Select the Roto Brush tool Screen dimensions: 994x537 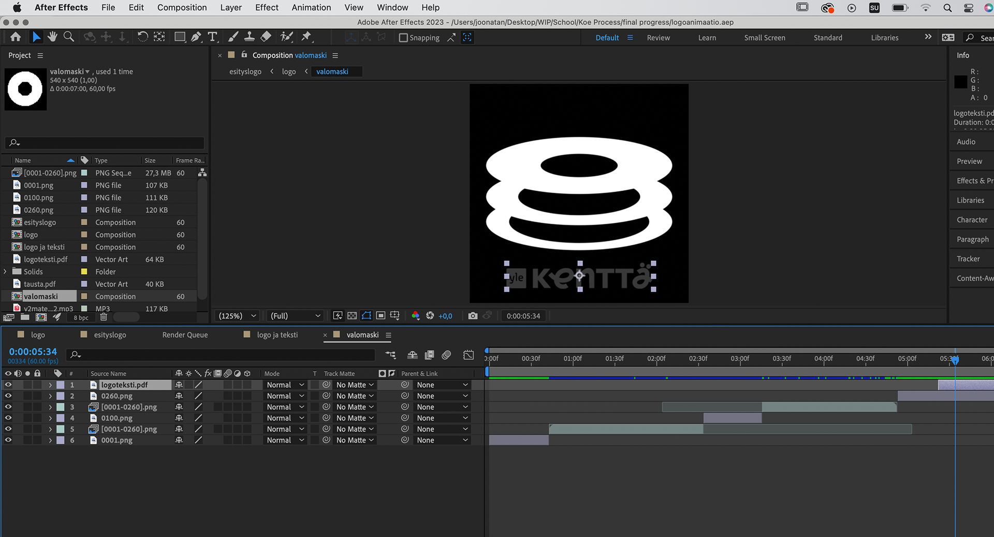(x=286, y=37)
